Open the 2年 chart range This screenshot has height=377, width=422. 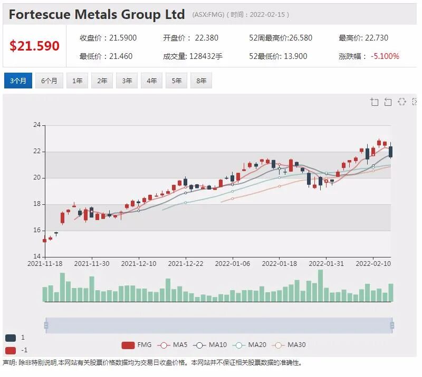102,81
